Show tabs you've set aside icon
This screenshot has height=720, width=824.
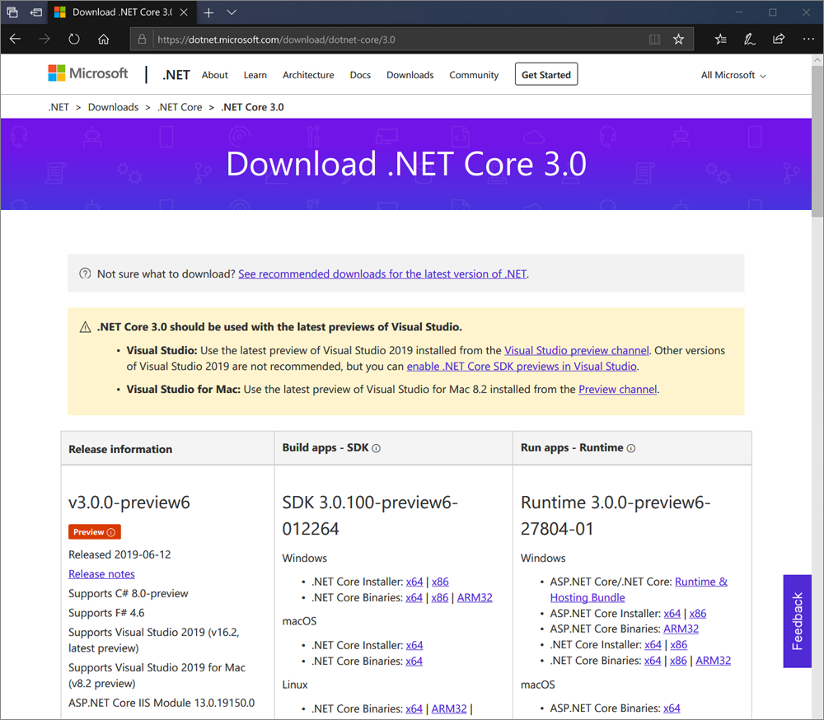[12, 12]
